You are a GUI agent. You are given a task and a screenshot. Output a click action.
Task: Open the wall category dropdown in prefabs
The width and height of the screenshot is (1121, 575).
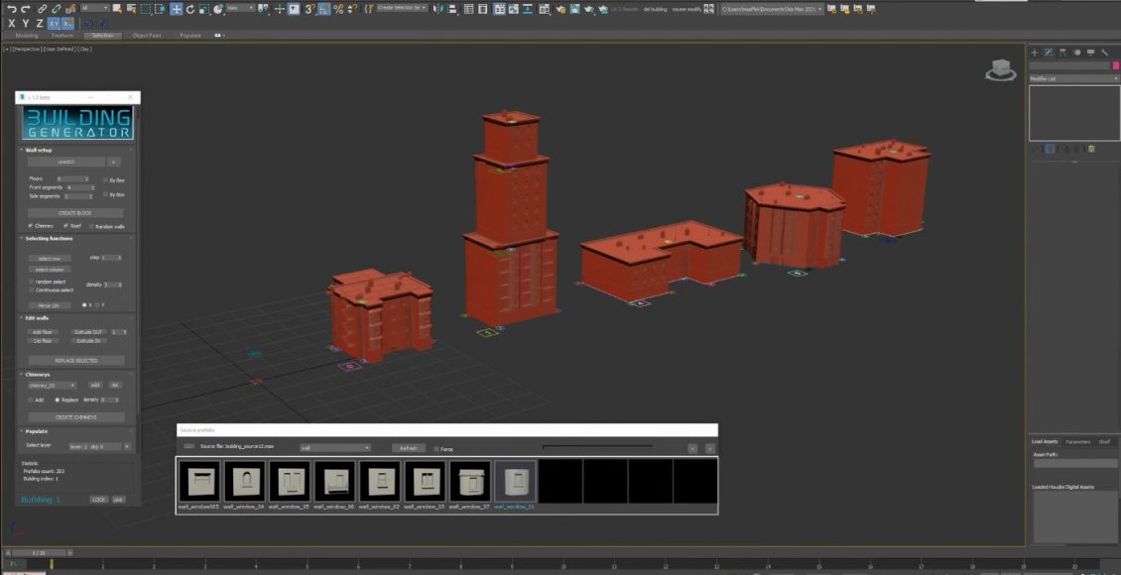click(x=334, y=448)
